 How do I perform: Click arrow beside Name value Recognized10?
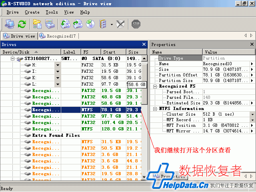pos(252,64)
